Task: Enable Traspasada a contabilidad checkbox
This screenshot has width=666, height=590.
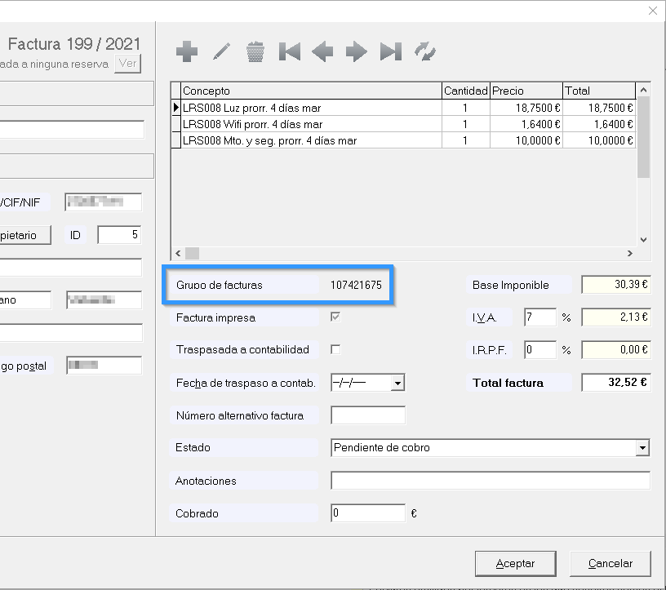Action: (x=335, y=349)
